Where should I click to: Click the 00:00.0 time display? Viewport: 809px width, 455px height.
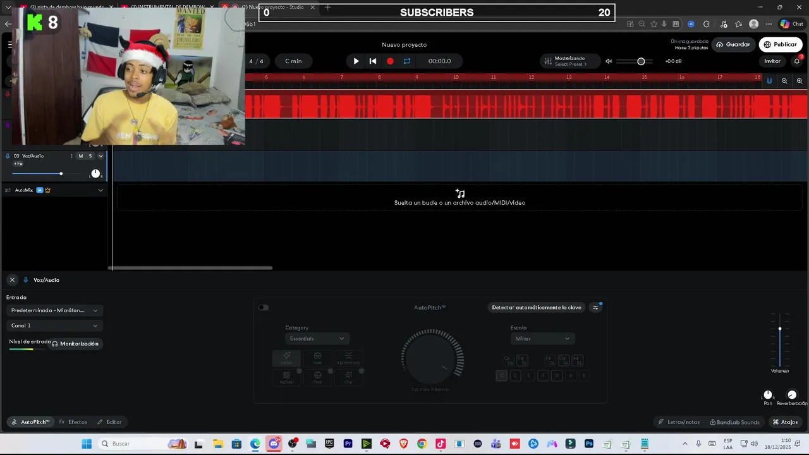click(x=439, y=61)
